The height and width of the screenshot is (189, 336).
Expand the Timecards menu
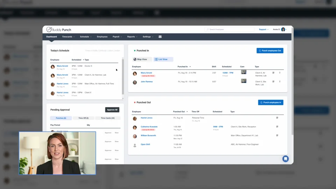click(x=68, y=37)
